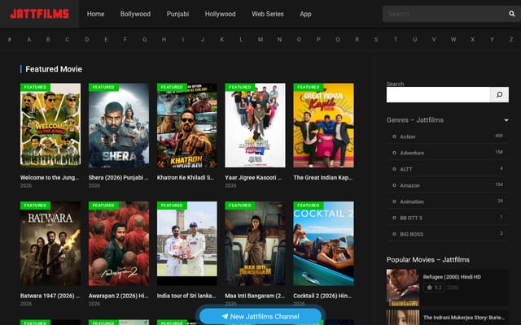Click the Batwara 1947 (2026) title text
Image resolution: width=521 pixels, height=325 pixels.
coord(50,296)
